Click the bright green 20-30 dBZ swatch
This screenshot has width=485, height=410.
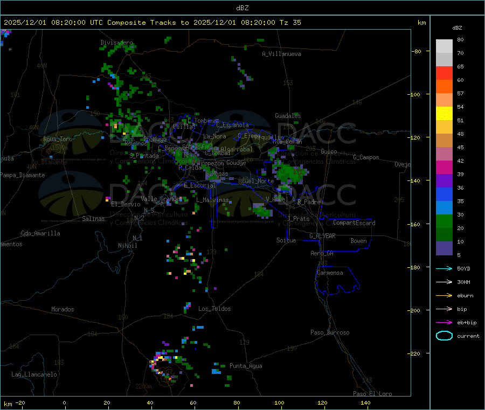tap(444, 221)
